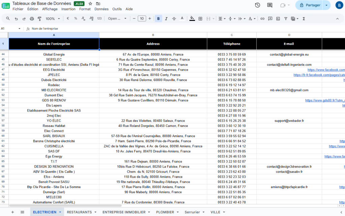Open version history clock icon
The image size is (345, 216).
point(257,5)
